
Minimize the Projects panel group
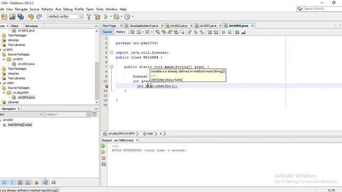click(96, 26)
